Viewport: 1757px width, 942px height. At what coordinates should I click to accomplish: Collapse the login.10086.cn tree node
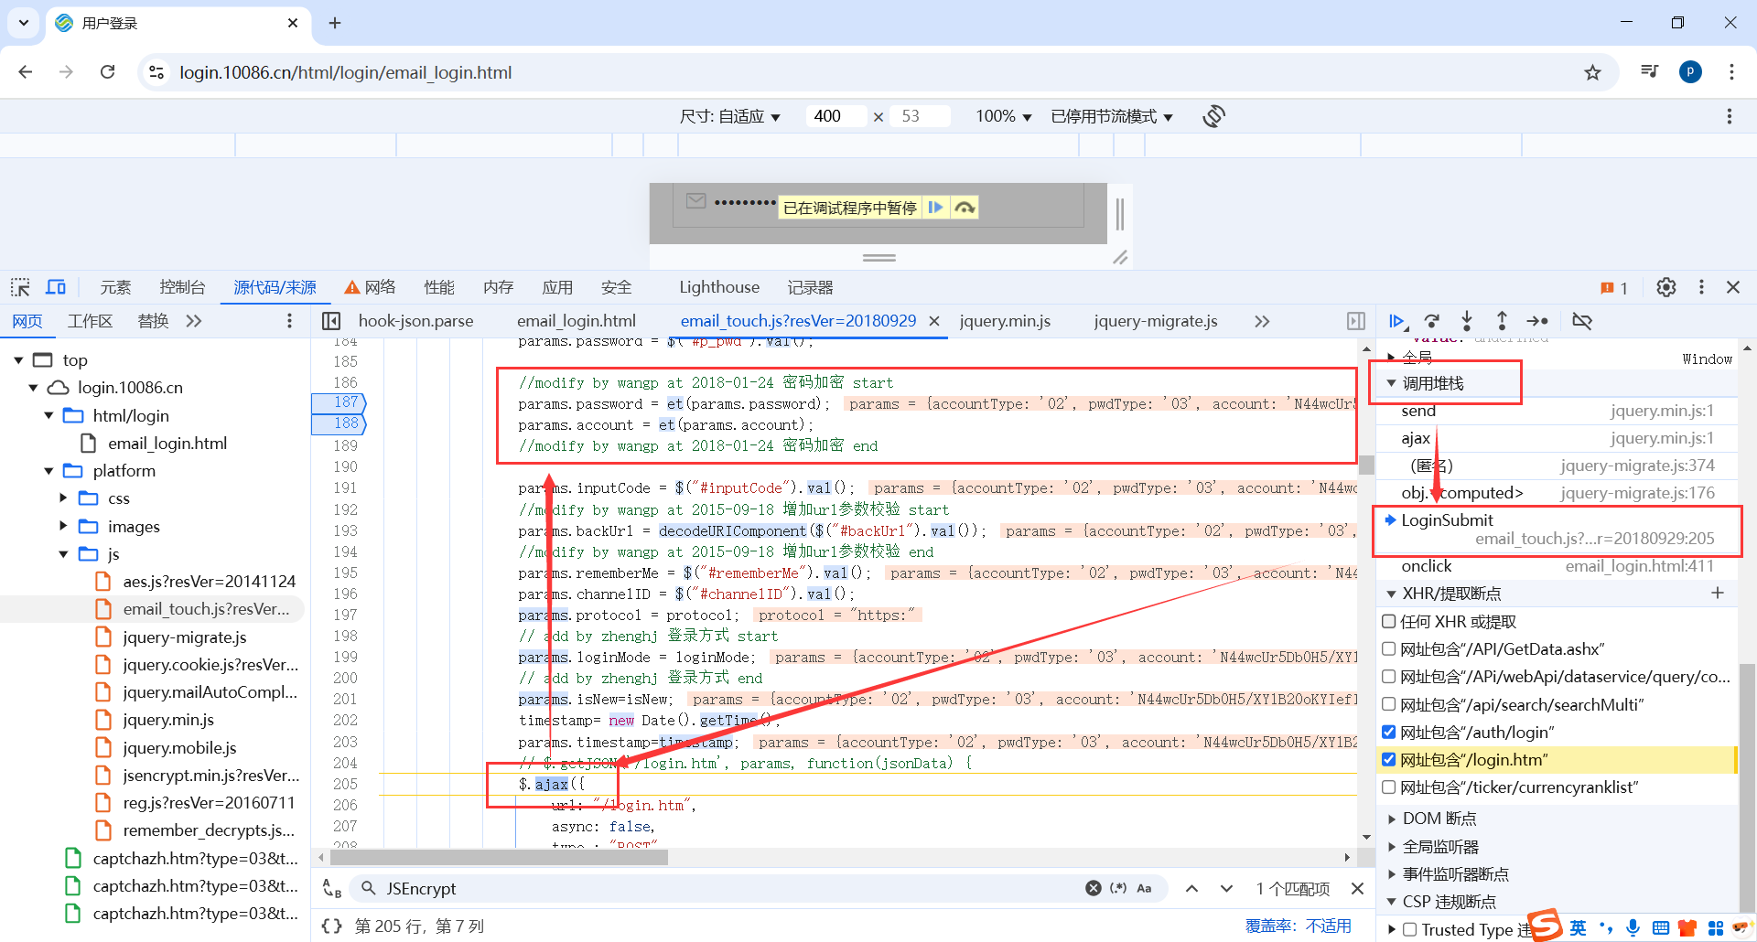33,388
